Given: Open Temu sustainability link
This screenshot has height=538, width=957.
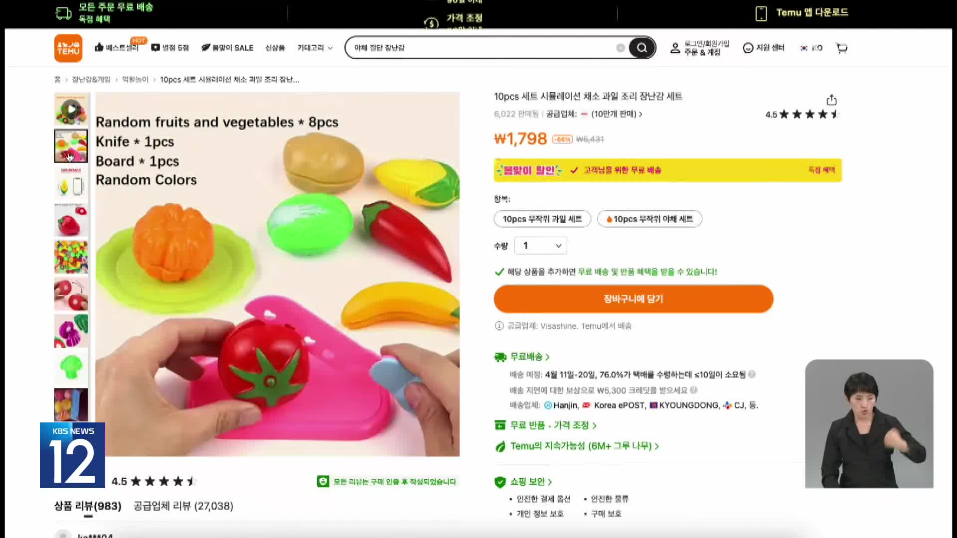Looking at the screenshot, I should (584, 446).
